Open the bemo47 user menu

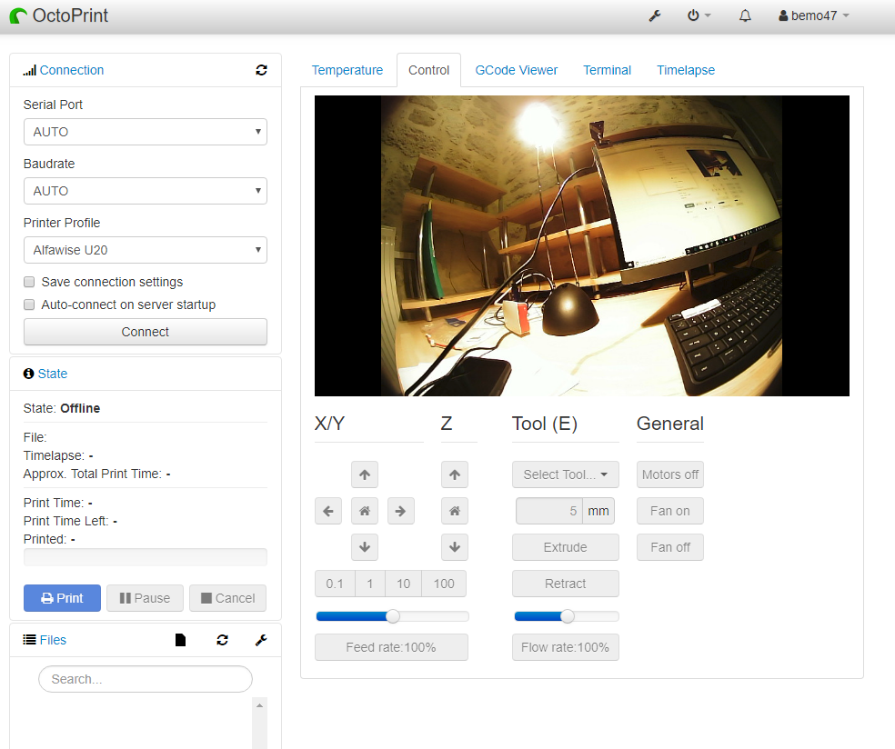click(814, 16)
